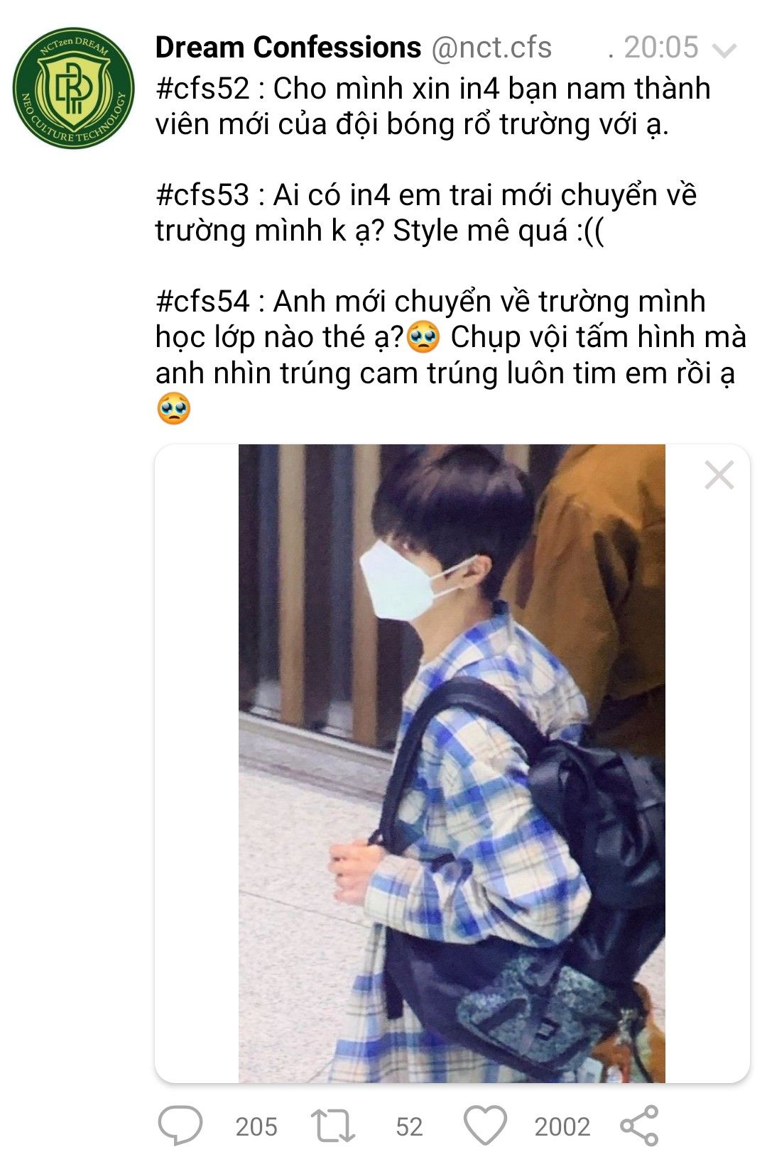The height and width of the screenshot is (1164, 767).
Task: Expand the tweet options chevron
Action: (724, 51)
